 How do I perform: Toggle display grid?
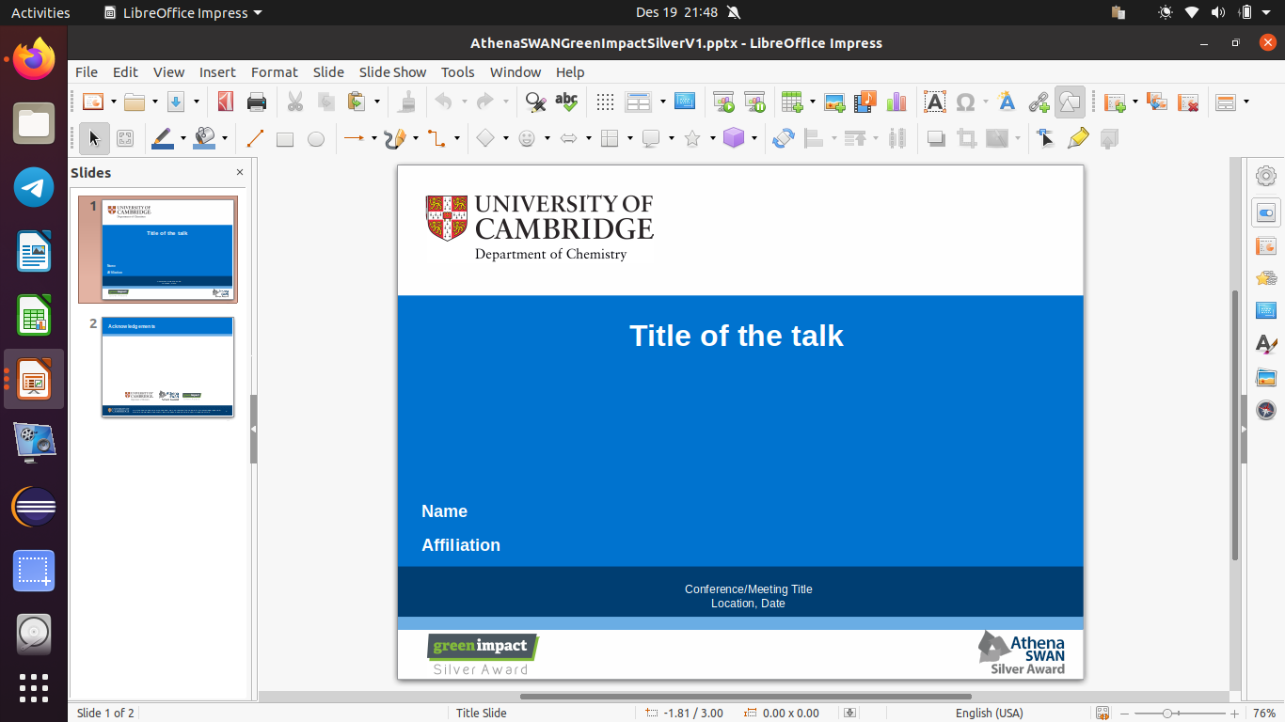coord(605,102)
